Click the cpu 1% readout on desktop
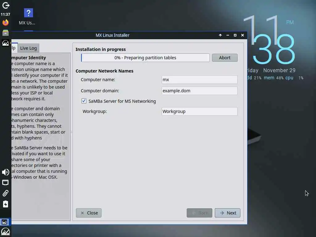The height and width of the screenshot is (237, 316). 294,78
